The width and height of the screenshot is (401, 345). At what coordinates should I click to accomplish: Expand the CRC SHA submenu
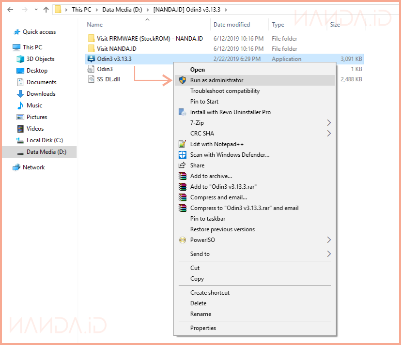tap(329, 134)
